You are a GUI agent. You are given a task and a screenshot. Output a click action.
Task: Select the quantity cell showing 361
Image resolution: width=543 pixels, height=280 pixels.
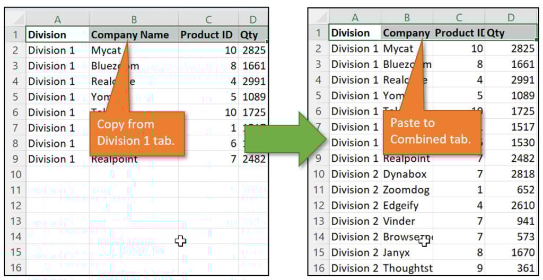510,268
